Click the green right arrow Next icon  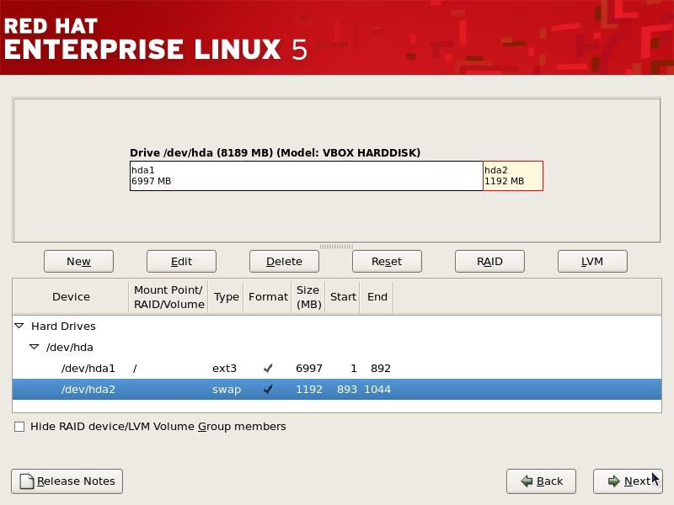(x=614, y=481)
